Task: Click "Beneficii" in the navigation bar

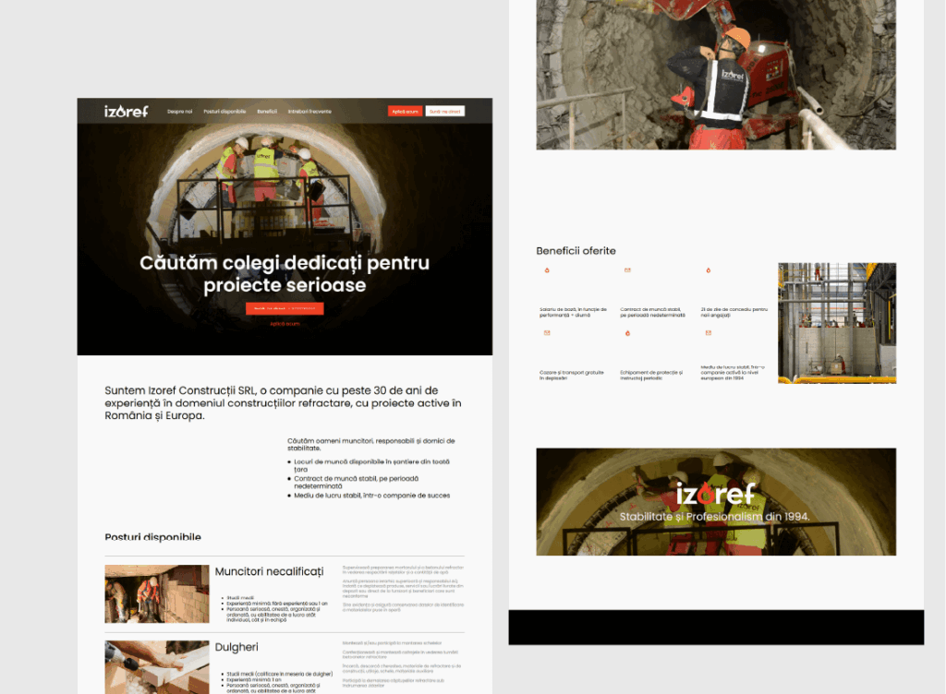Action: point(267,111)
